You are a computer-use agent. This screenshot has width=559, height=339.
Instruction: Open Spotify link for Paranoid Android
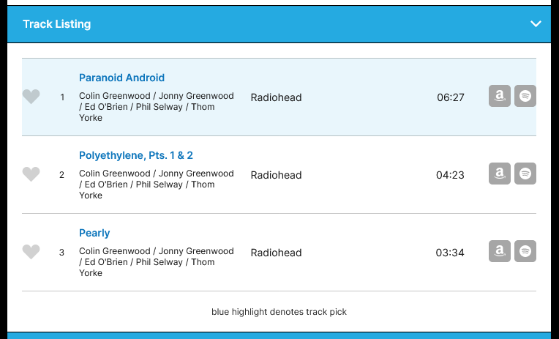(x=525, y=96)
